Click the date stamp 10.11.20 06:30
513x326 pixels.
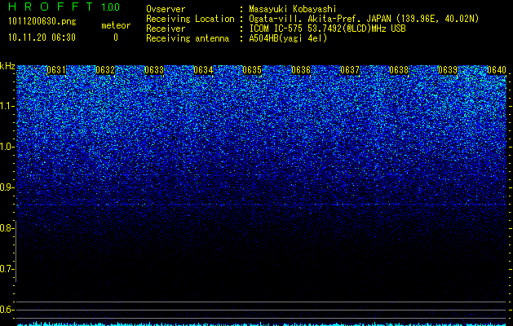pos(42,37)
